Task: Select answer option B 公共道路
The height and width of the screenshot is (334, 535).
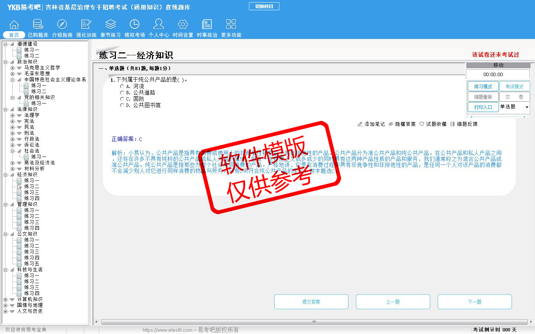Action: click(x=122, y=93)
